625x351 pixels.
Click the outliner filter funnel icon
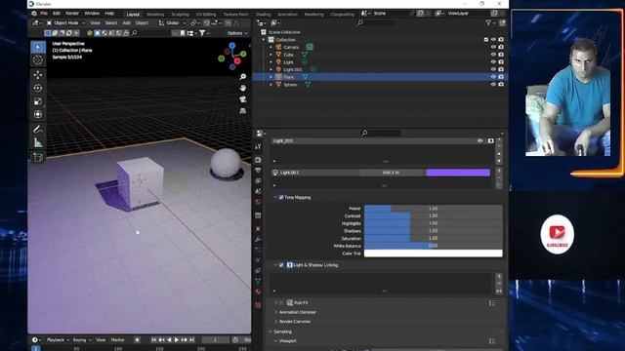pyautogui.click(x=488, y=23)
